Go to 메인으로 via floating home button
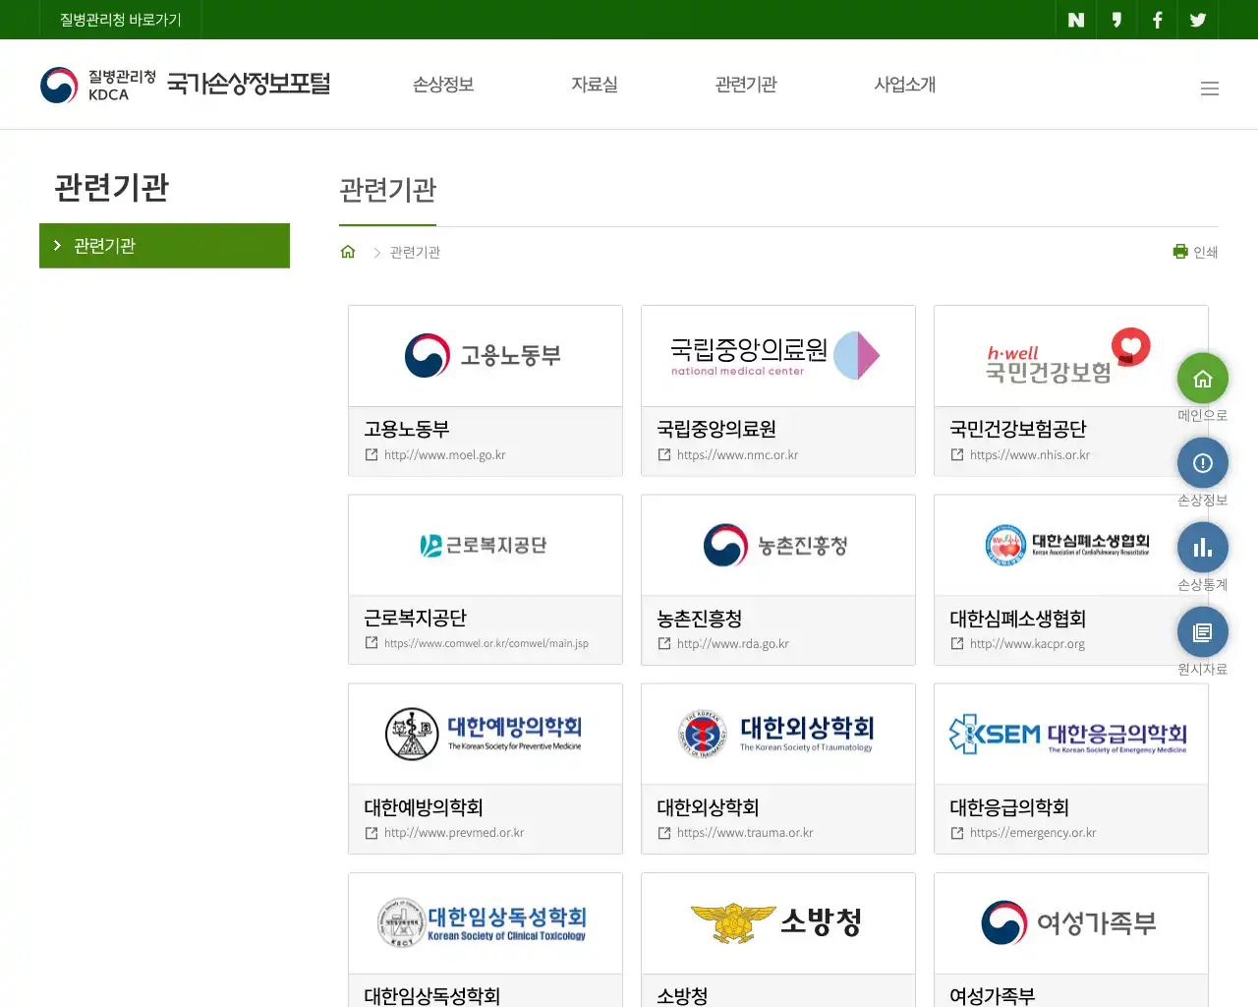Viewport: 1258px width, 1007px height. [x=1203, y=379]
